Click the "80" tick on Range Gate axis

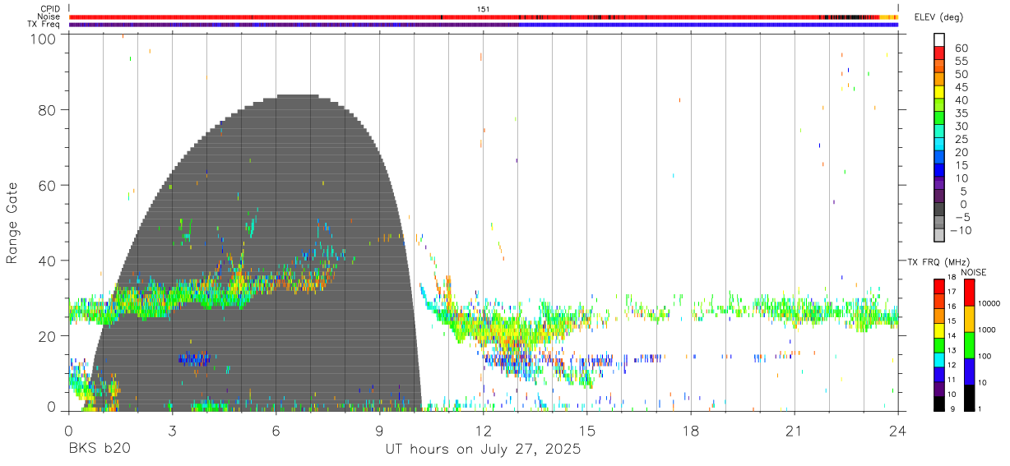(49, 110)
